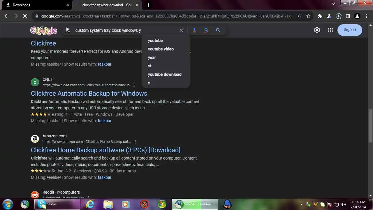The width and height of the screenshot is (373, 210).
Task: Open the Chrome extensions puzzle menu
Action: pyautogui.click(x=320, y=16)
